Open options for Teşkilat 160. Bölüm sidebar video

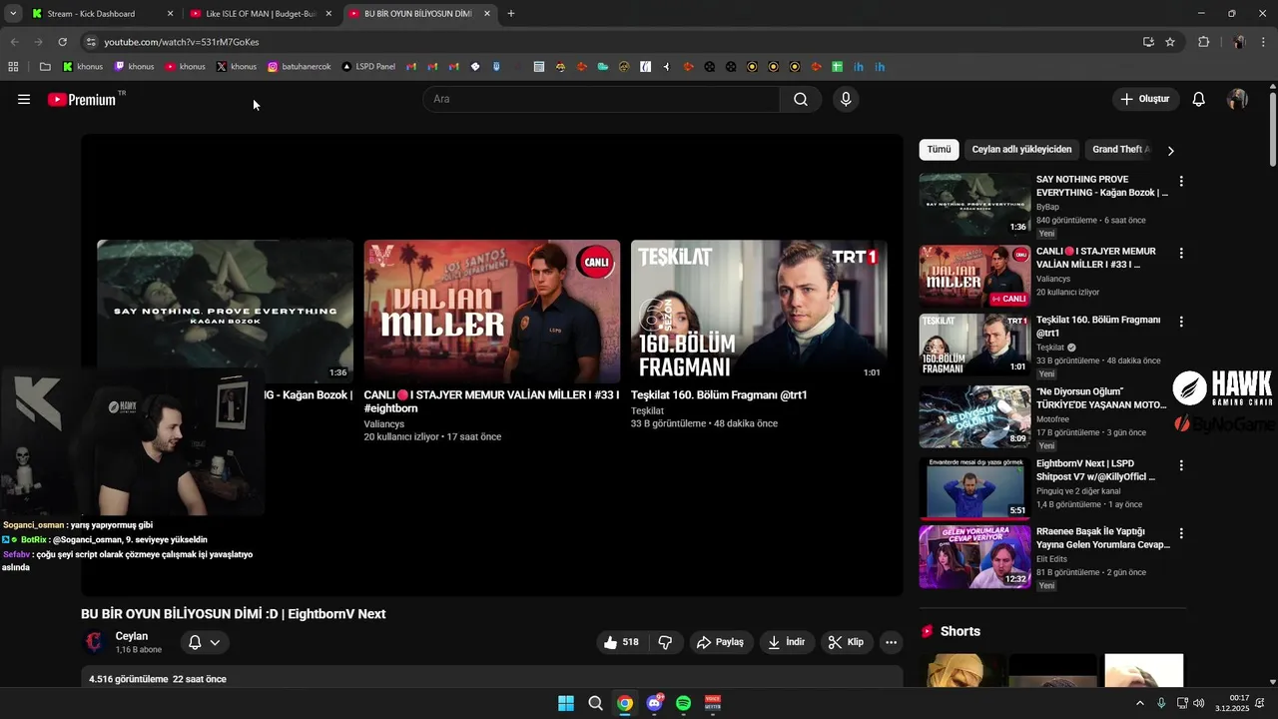click(x=1181, y=322)
